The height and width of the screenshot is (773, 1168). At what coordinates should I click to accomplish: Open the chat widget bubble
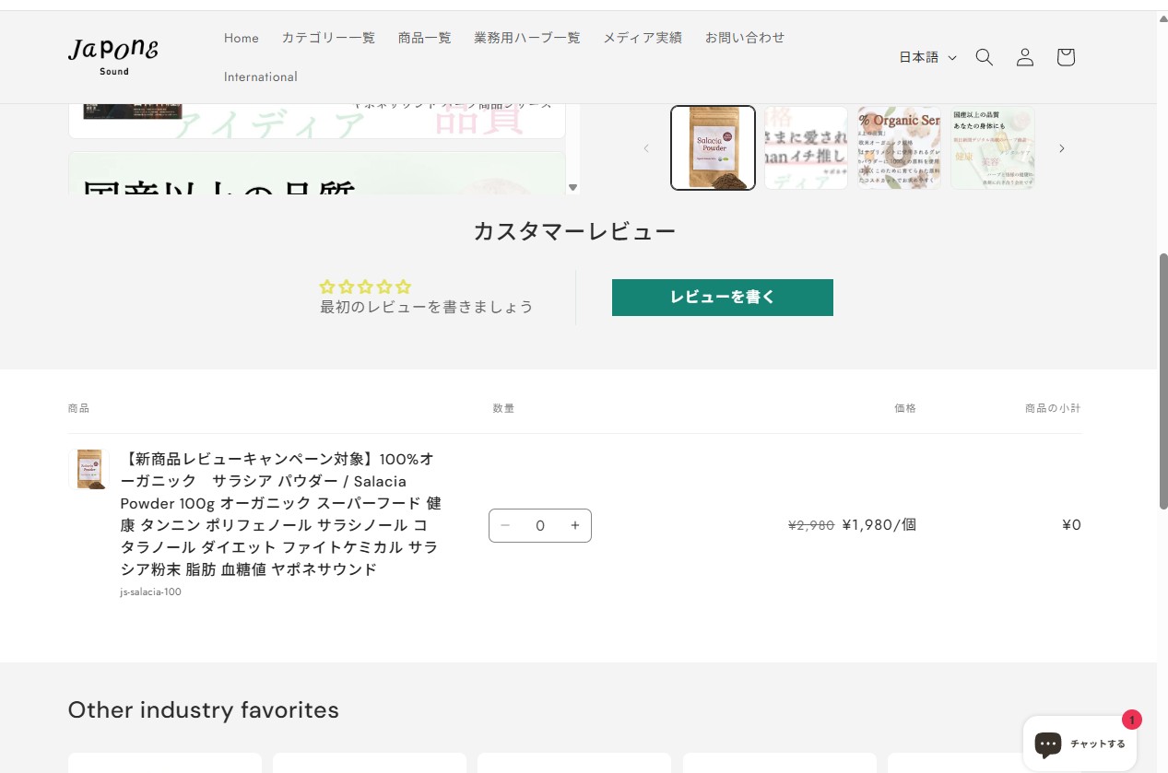(x=1080, y=744)
